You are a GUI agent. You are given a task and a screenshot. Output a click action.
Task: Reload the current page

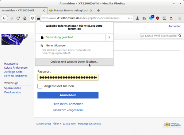click(18, 18)
